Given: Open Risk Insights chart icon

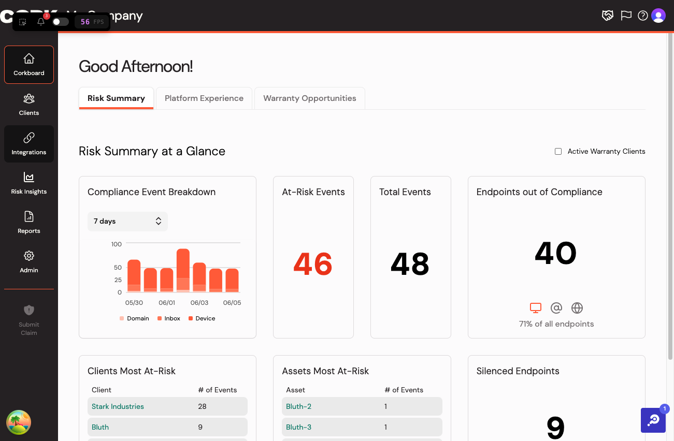Looking at the screenshot, I should pyautogui.click(x=29, y=177).
